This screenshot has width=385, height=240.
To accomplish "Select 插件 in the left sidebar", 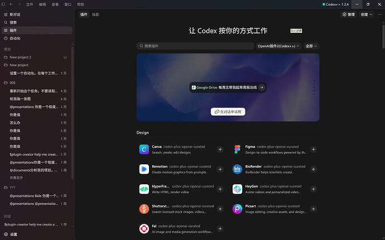I will point(37,31).
